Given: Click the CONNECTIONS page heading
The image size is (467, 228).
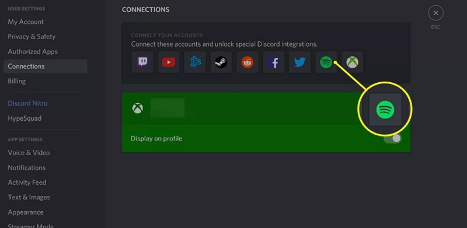Looking at the screenshot, I should click(145, 9).
